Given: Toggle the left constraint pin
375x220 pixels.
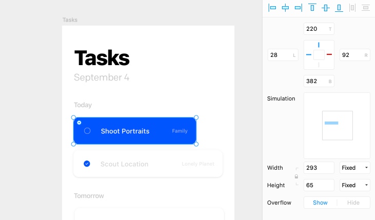Looking at the screenshot, I should point(309,55).
